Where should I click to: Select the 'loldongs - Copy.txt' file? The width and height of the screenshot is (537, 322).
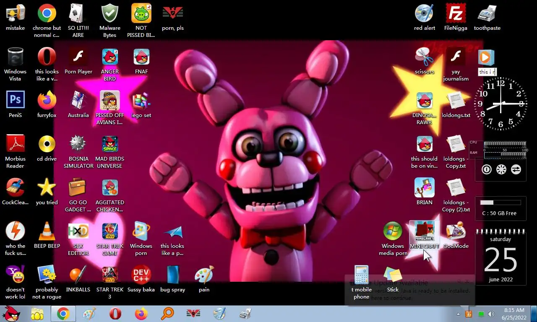(456, 152)
